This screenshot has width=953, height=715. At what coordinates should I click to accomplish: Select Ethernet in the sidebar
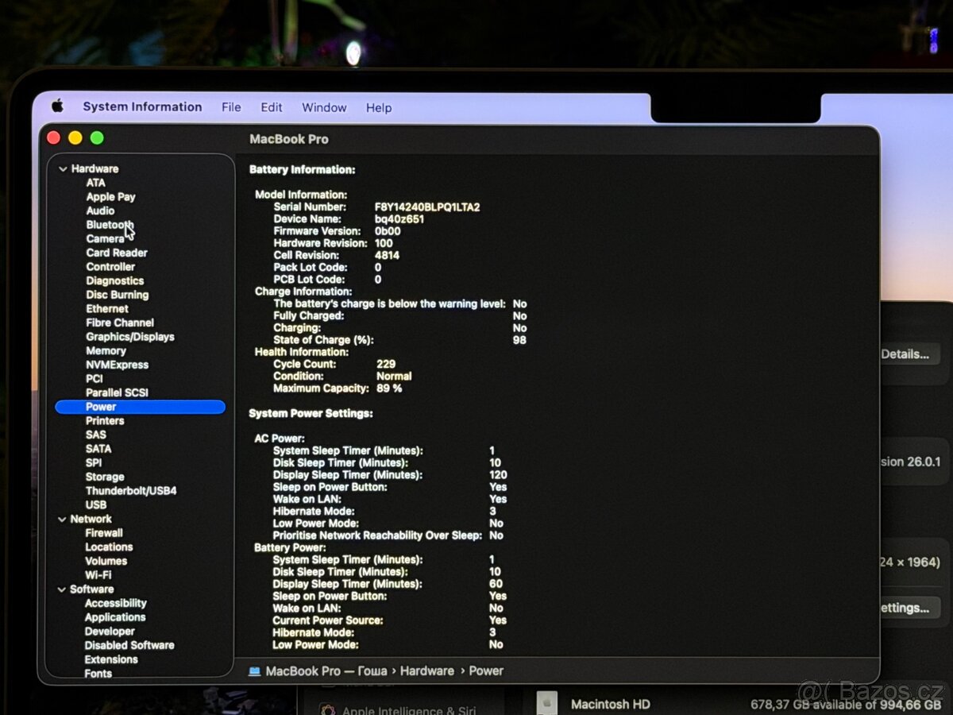tap(106, 308)
